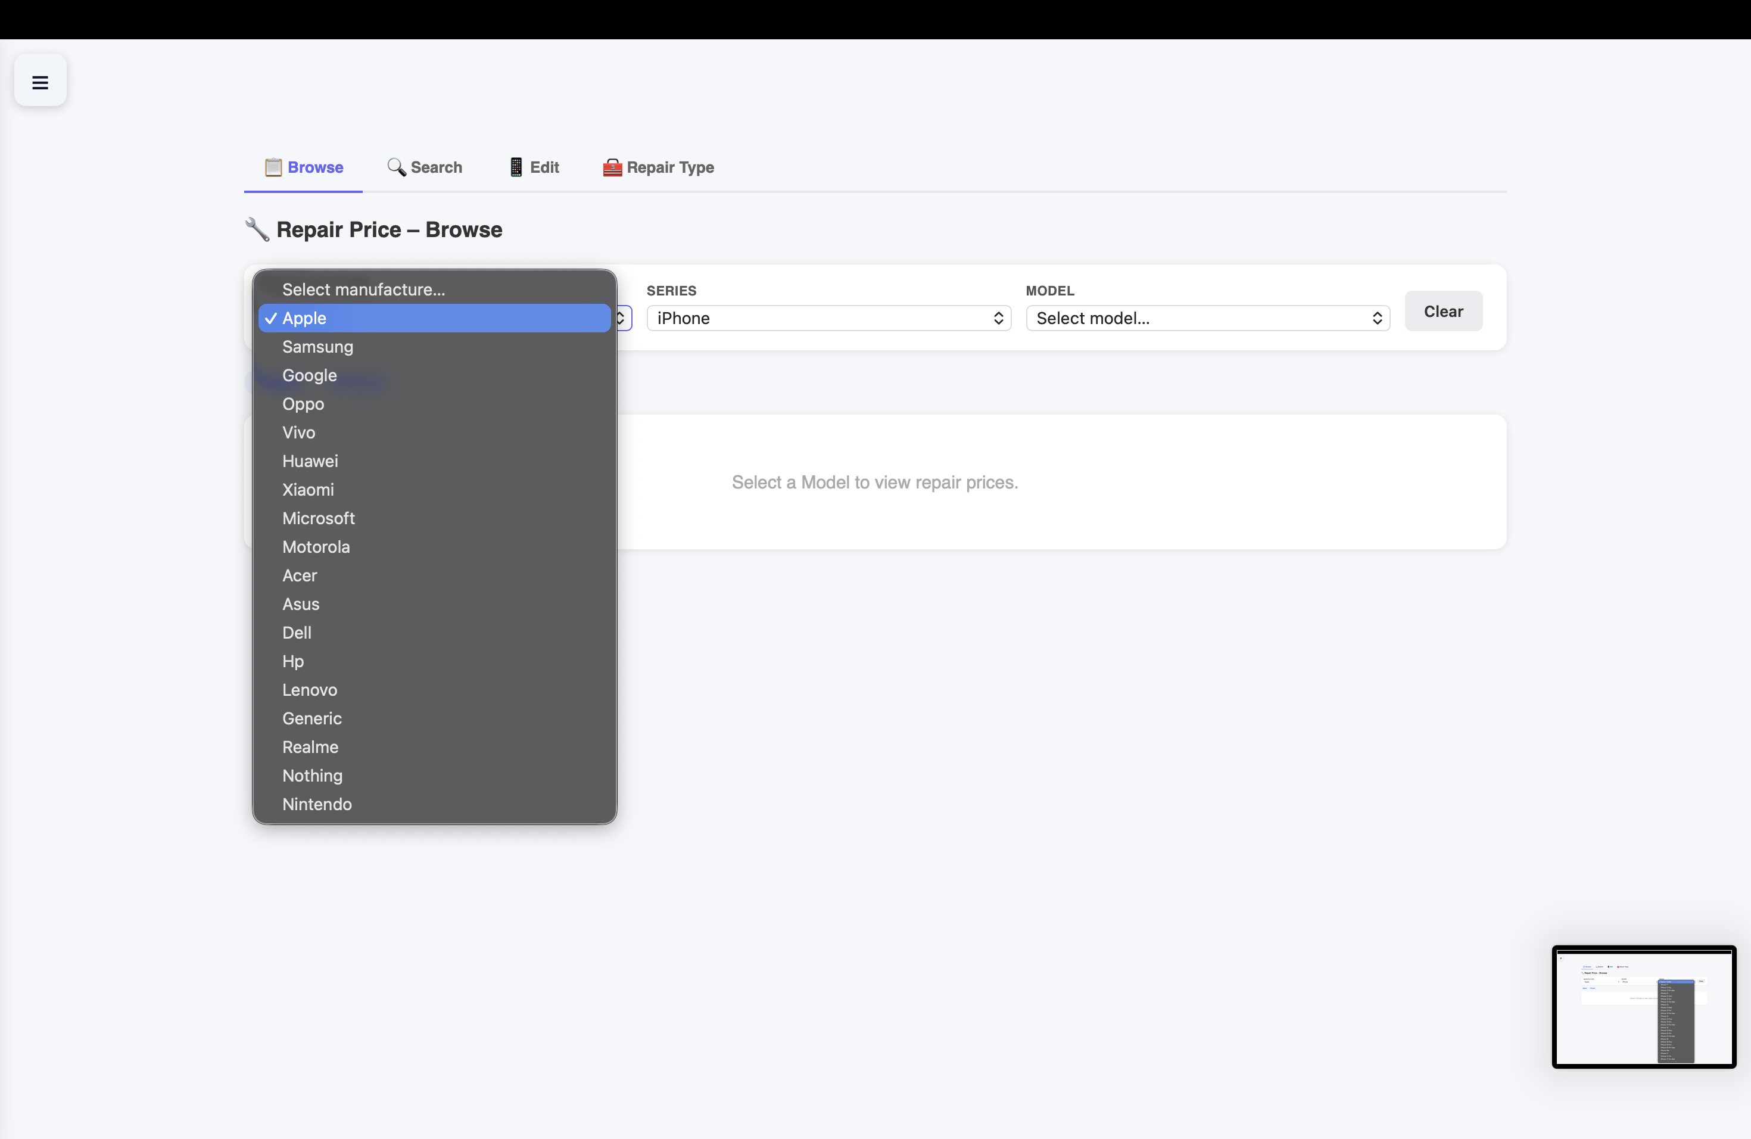The width and height of the screenshot is (1751, 1139).
Task: Click the Clear button
Action: coord(1444,311)
